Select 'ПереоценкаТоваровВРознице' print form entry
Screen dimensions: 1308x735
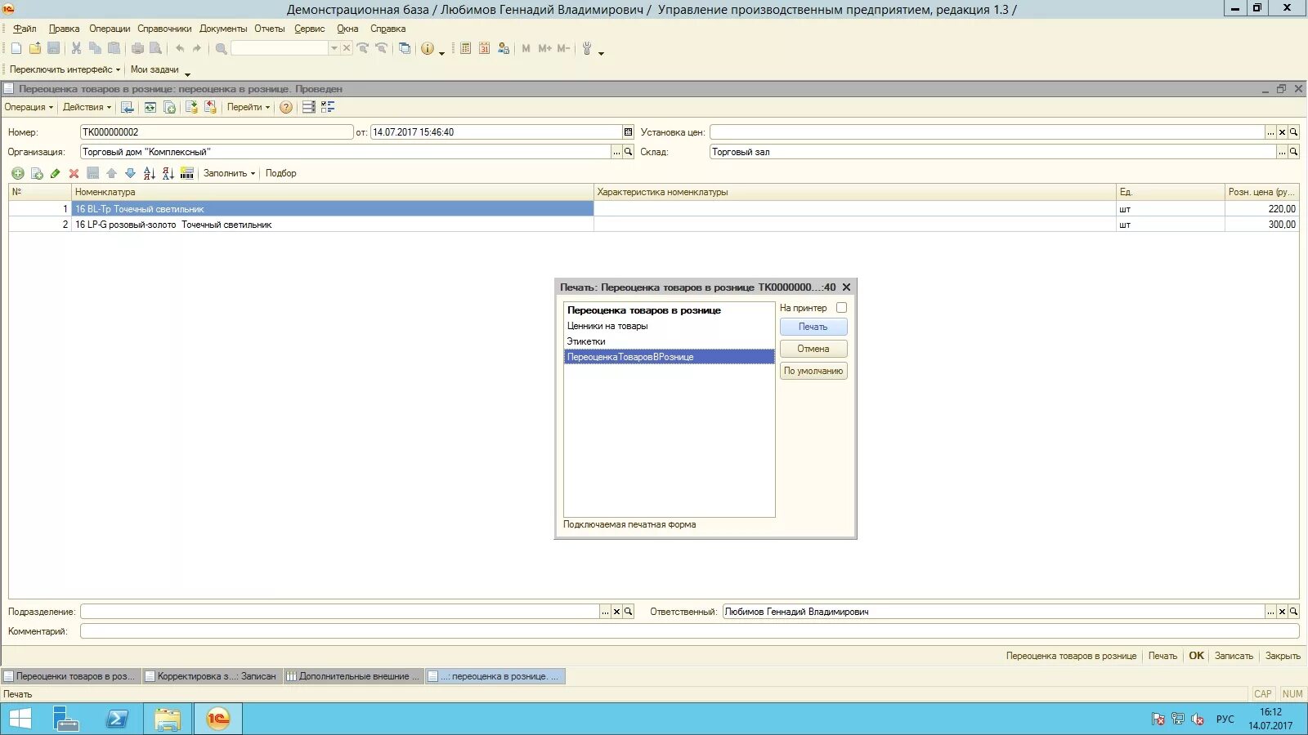point(670,357)
